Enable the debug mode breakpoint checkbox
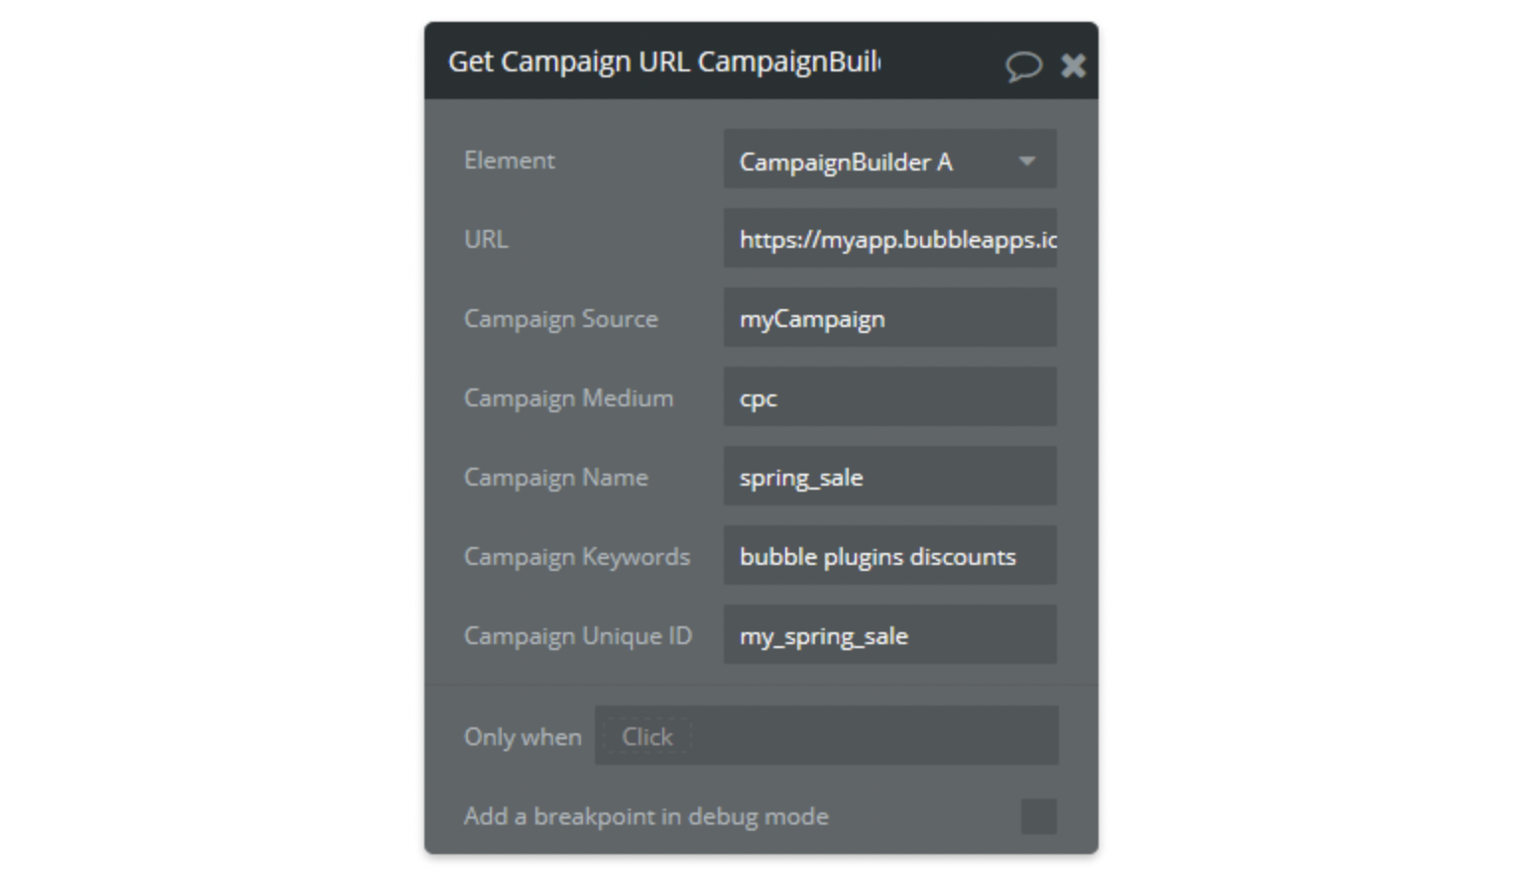The image size is (1517, 880). point(1038,817)
